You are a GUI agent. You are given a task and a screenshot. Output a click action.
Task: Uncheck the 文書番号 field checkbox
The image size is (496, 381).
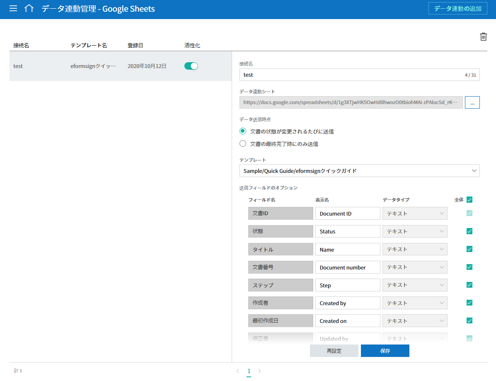click(469, 267)
